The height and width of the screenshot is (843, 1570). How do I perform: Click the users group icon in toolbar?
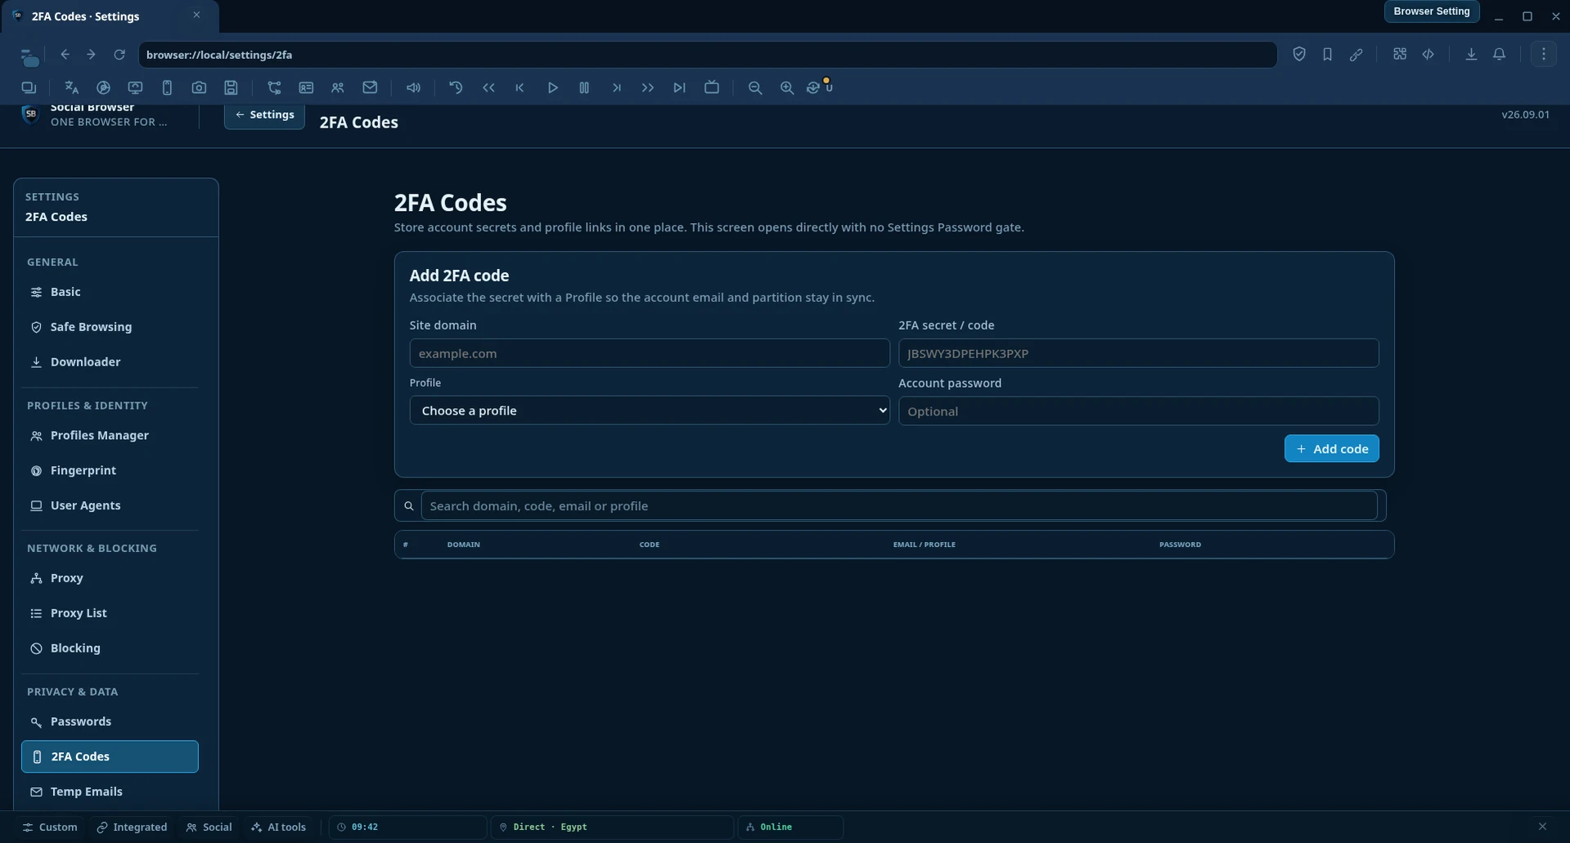click(338, 87)
